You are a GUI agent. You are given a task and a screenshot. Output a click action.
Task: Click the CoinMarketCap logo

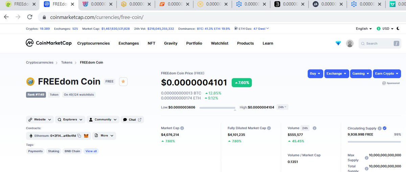48,43
